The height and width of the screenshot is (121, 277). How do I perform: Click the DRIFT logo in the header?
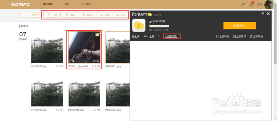click(20, 4)
